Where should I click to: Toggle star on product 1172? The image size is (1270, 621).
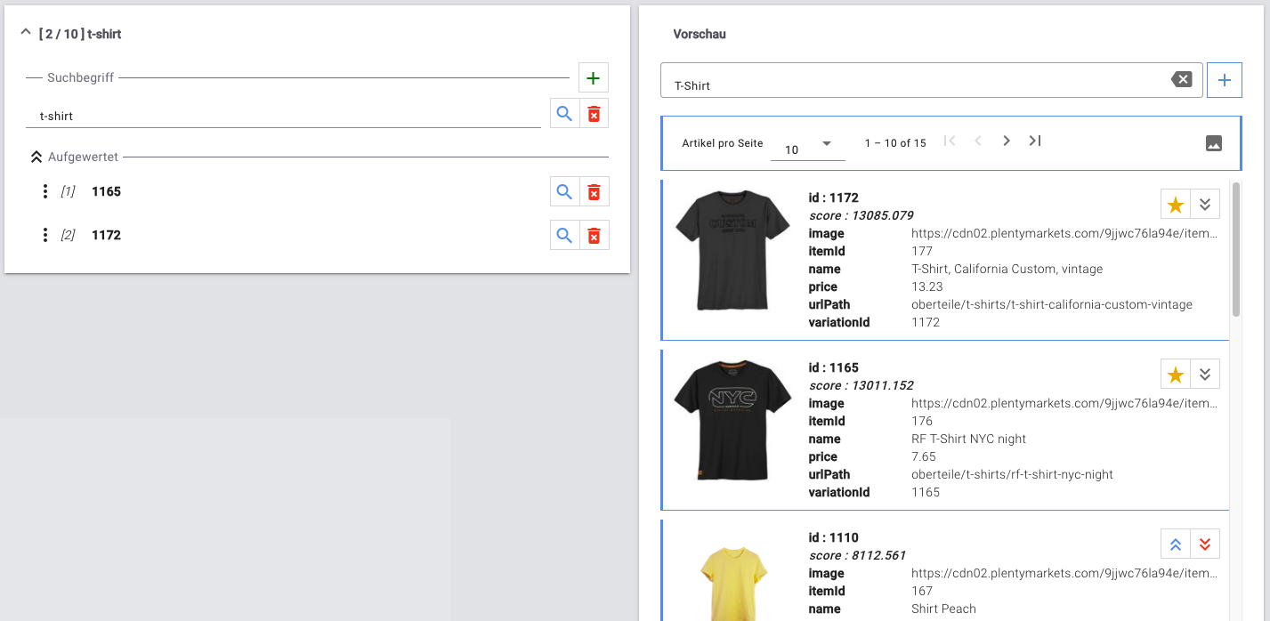click(1176, 205)
